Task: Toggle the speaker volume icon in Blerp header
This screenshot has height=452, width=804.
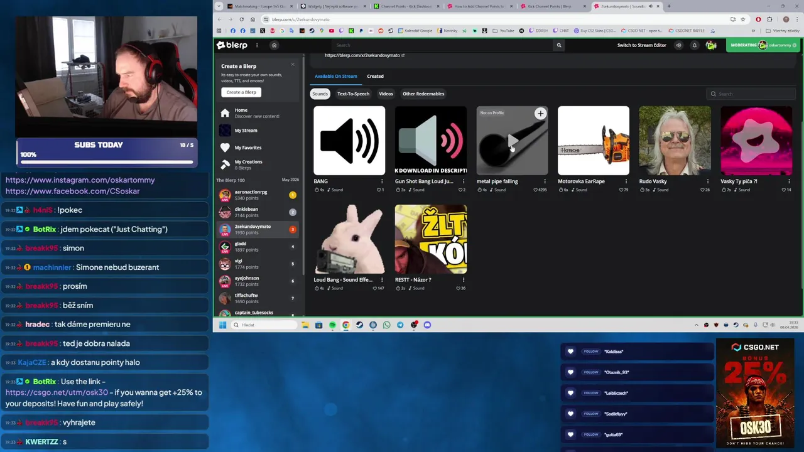Action: [678, 45]
